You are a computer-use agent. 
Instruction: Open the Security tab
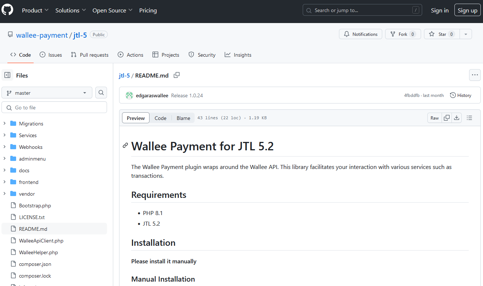[202, 55]
